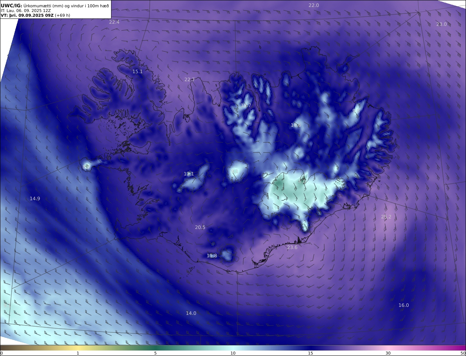The height and width of the screenshot is (356, 466).
Task: Click the 0 tick on the color scale
Action: click(x=1, y=353)
